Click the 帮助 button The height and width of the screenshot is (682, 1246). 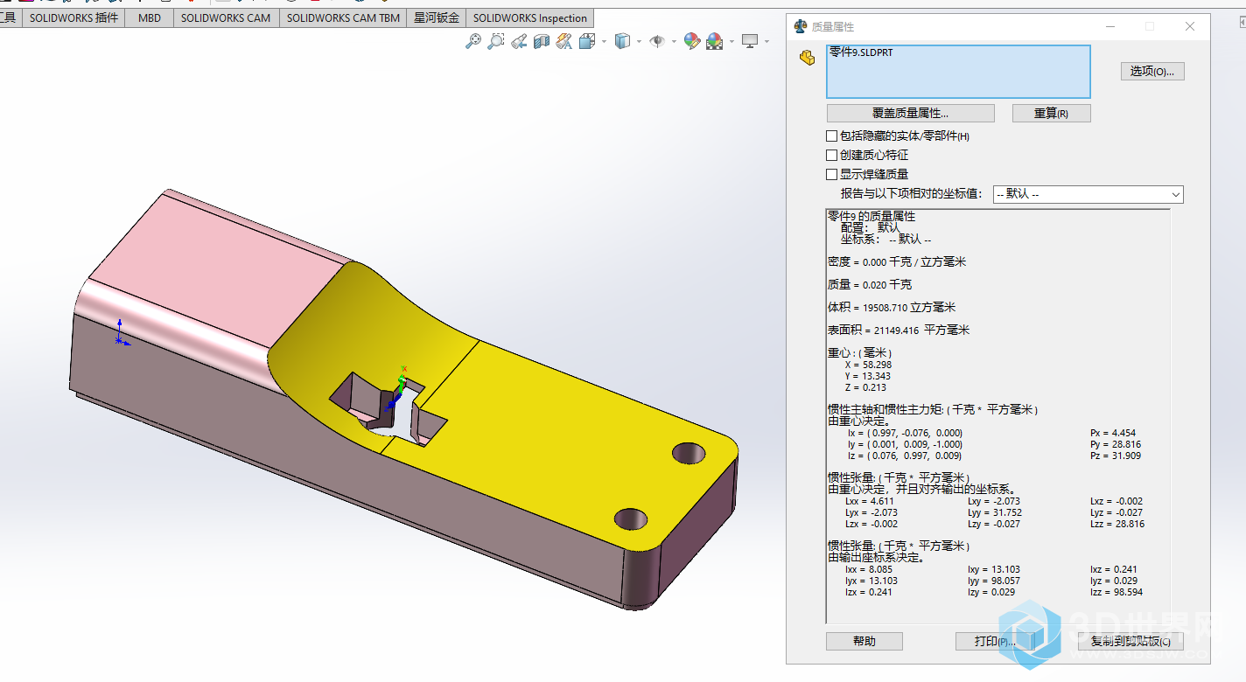[864, 641]
